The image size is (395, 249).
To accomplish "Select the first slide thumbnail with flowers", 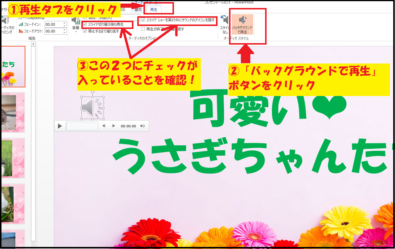I will 13,66.
